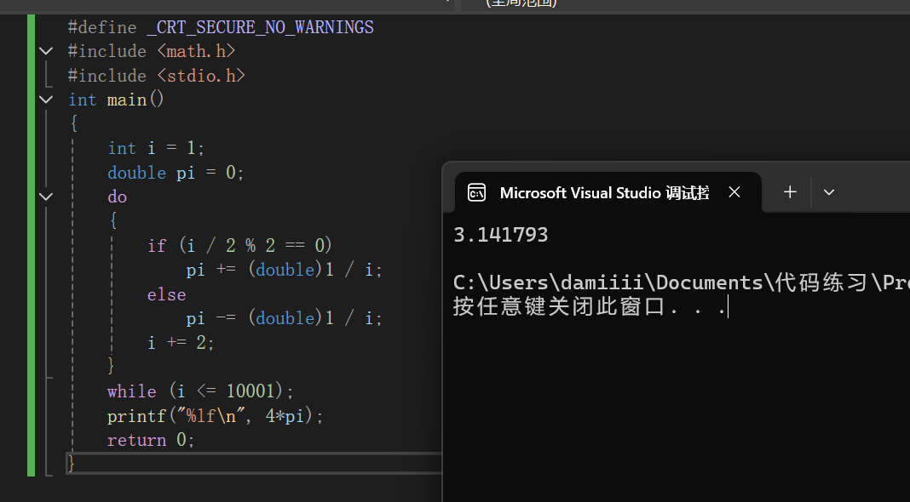Place cursor on int main() line
The image size is (910, 502).
point(116,100)
